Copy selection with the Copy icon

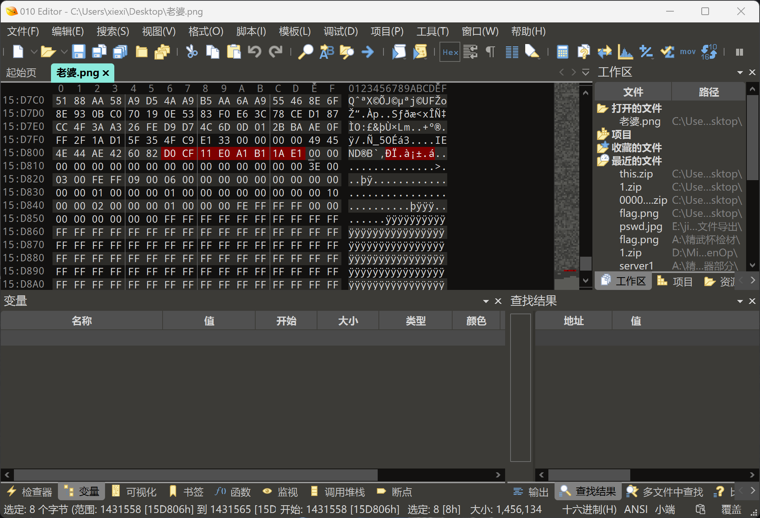212,51
